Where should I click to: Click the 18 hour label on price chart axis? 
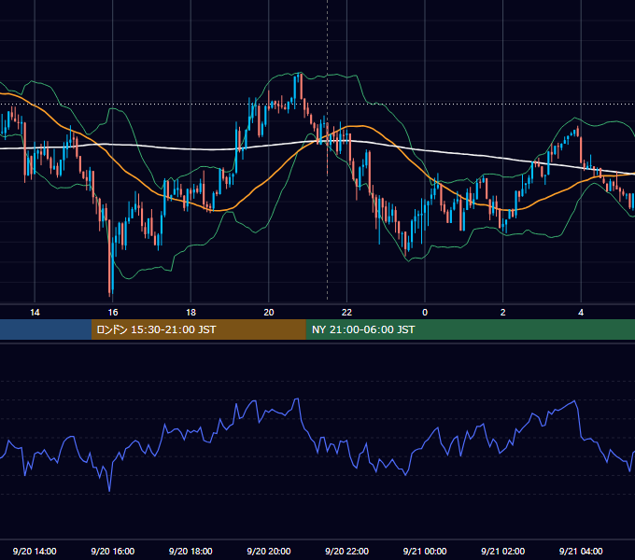point(190,313)
